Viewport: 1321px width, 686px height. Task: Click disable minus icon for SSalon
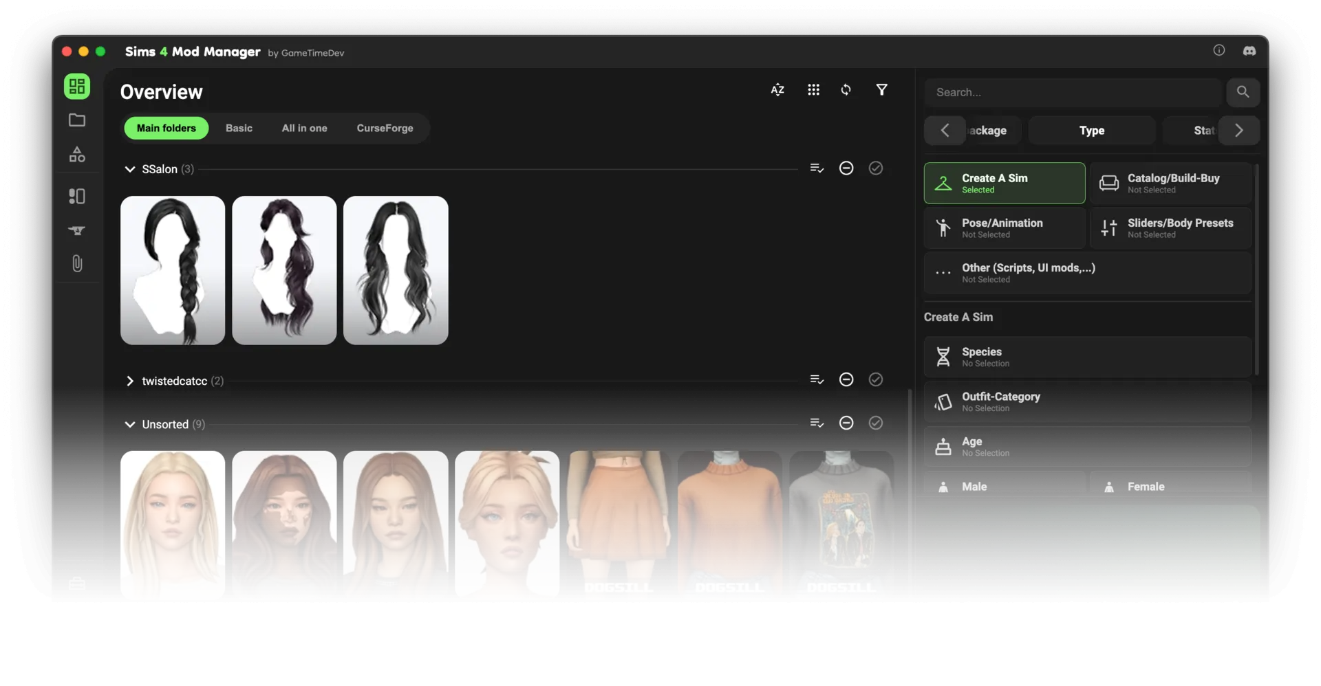846,168
